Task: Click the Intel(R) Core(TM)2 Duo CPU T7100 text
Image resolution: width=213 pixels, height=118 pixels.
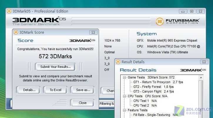Action: point(173,46)
